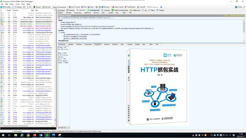Open Find sessions dialog
Image resolution: width=246 pixels, height=138 pixels.
click(84, 7)
